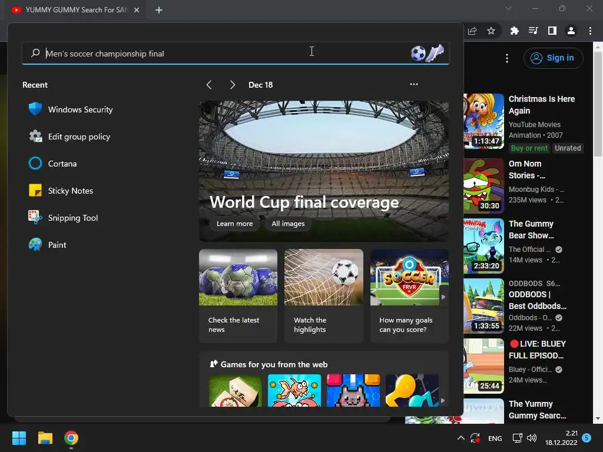Go to previous day in search highlights
603x452 pixels.
point(209,85)
